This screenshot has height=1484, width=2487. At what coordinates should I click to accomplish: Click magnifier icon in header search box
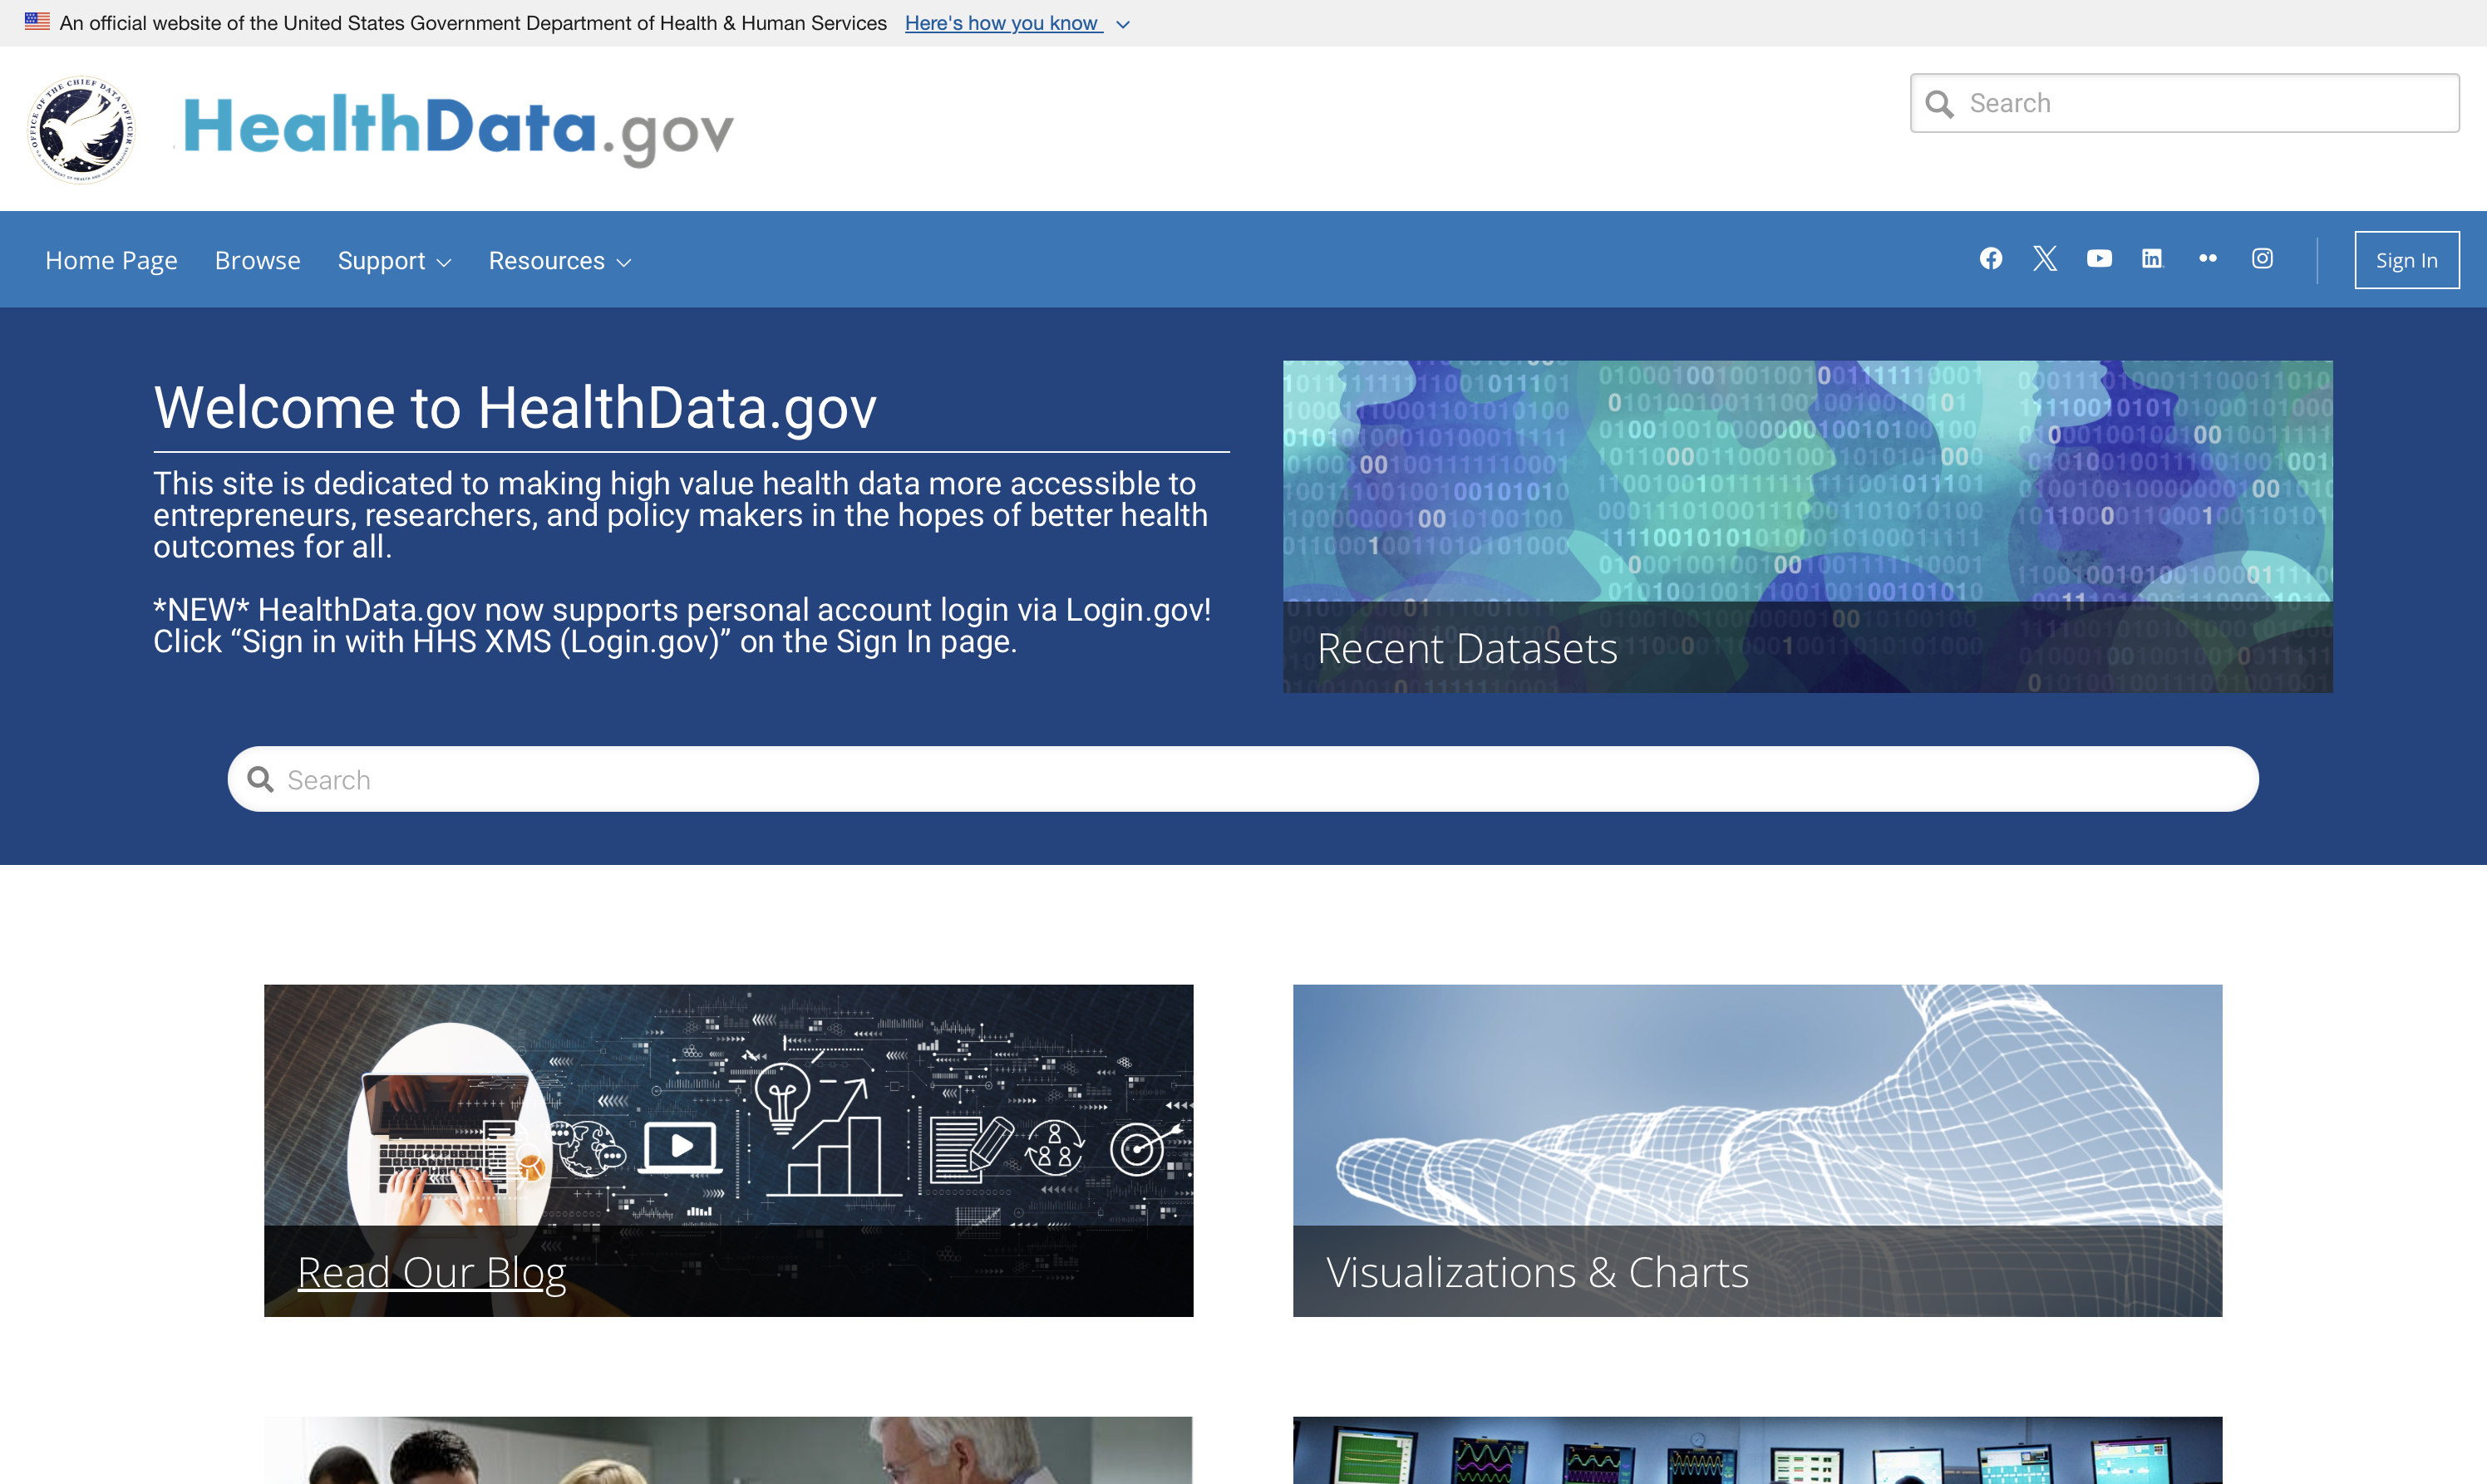tap(1938, 104)
